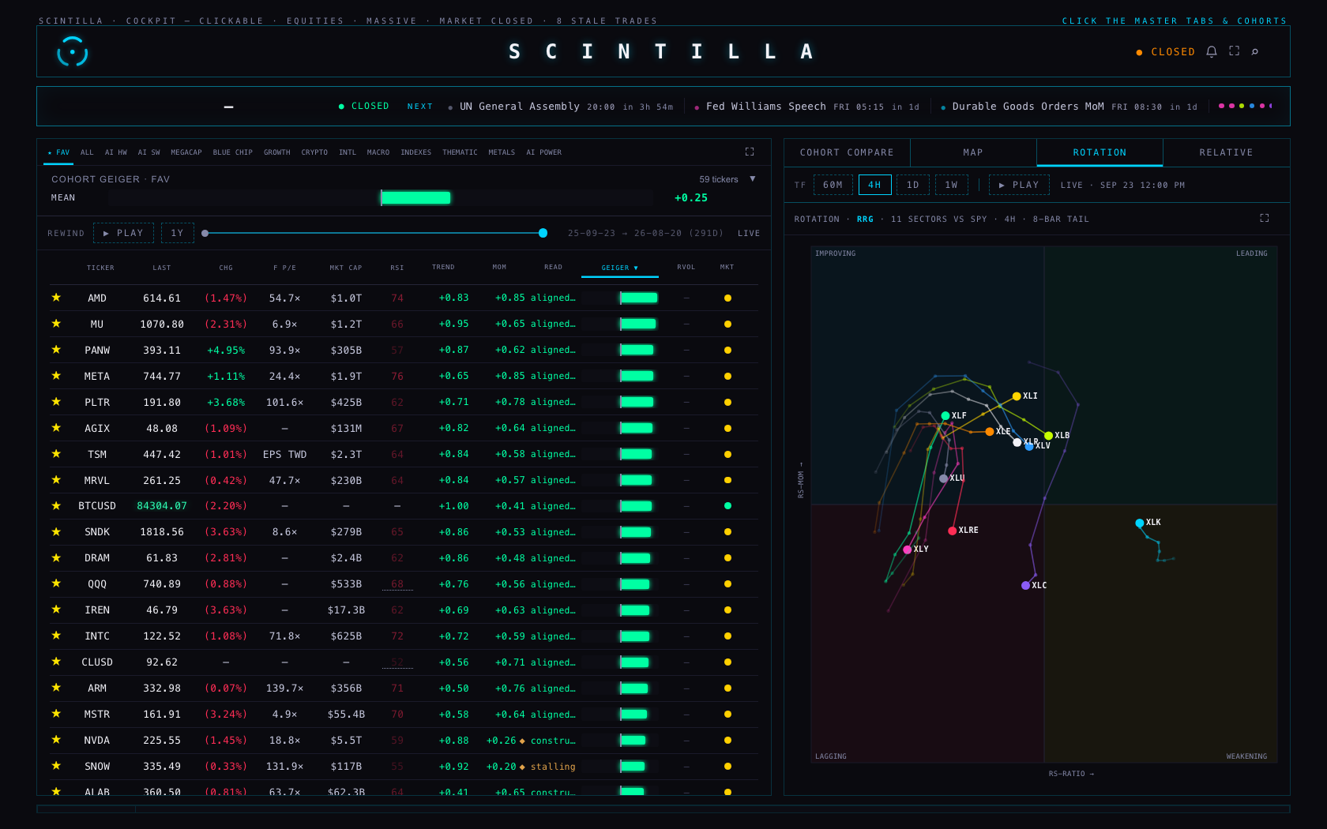The image size is (1327, 829).
Task: Select the MEGACAP cohort tab
Action: (186, 152)
